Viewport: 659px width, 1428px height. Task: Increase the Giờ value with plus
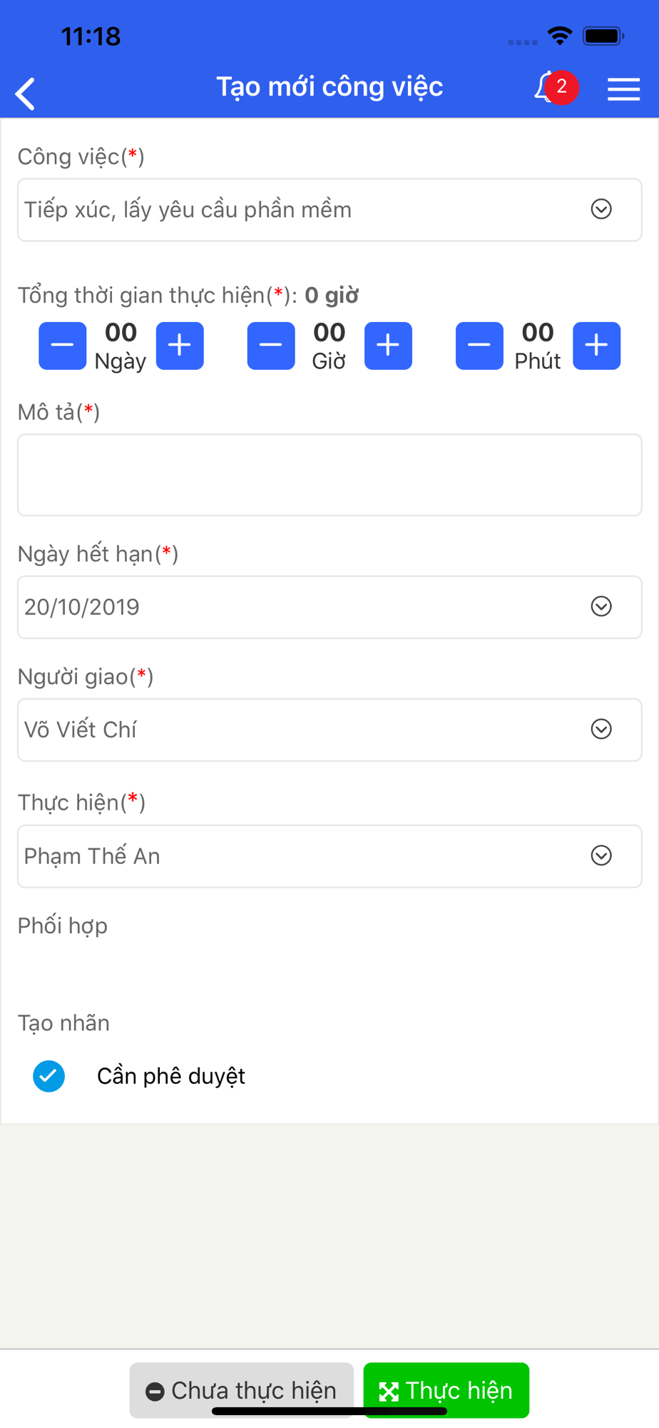pyautogui.click(x=388, y=346)
